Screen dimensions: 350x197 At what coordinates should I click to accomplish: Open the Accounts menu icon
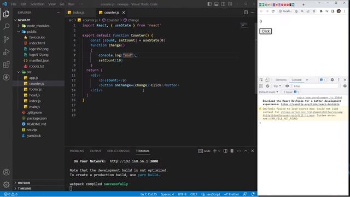click(6, 172)
